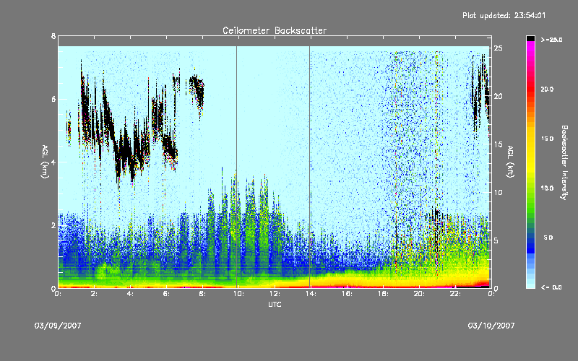Image resolution: width=578 pixels, height=361 pixels.
Task: Click the colorbar label '15.0'
Action: (x=547, y=139)
